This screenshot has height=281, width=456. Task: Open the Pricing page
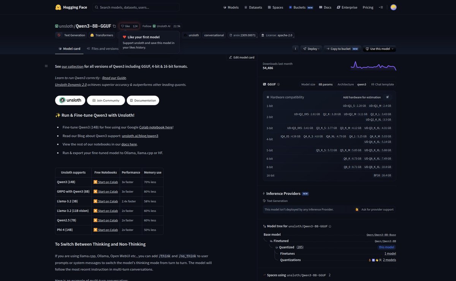(368, 7)
